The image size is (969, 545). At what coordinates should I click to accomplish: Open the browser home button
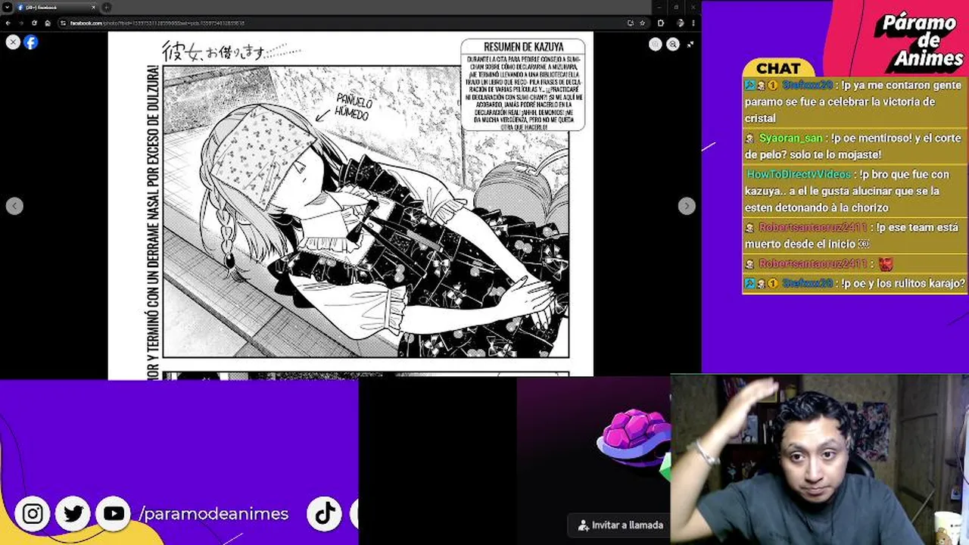pos(47,23)
